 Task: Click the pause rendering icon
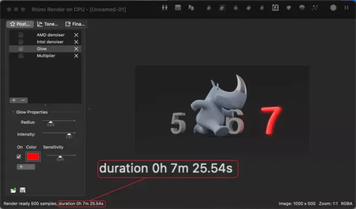point(346,8)
